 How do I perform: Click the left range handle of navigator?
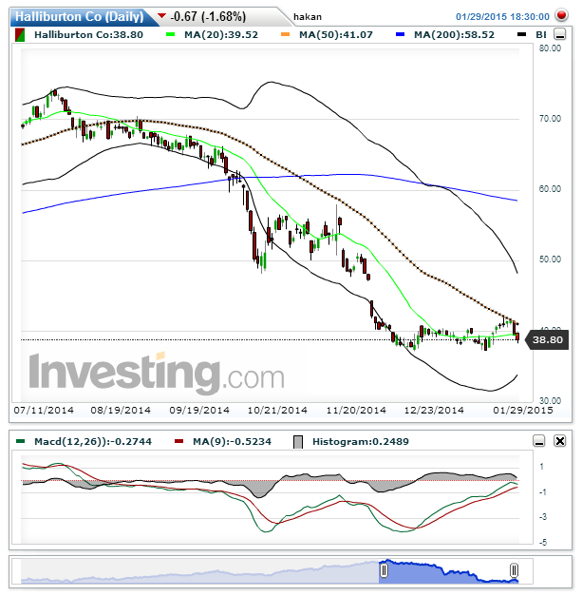[x=384, y=570]
